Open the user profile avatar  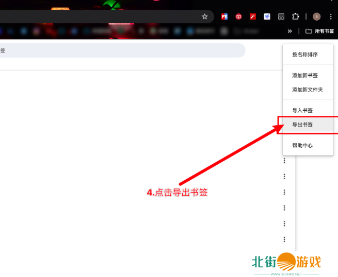click(x=316, y=16)
